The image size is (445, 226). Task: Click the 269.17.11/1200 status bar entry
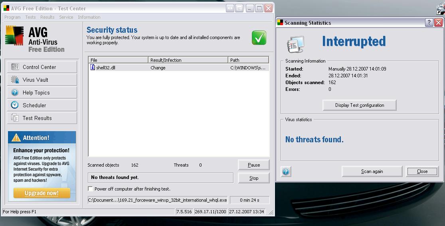coord(211,212)
